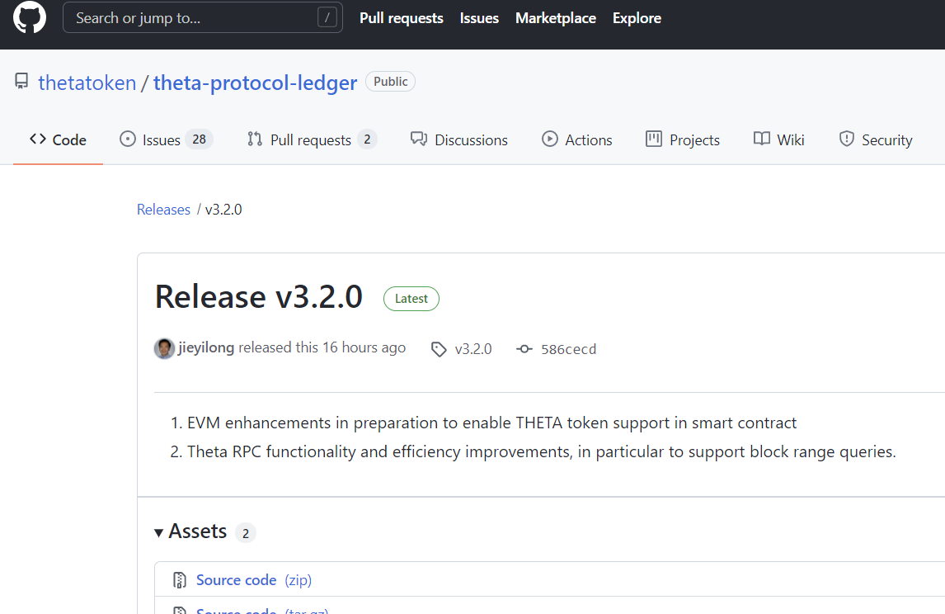Click jieyilong's avatar thumbnail

point(164,348)
